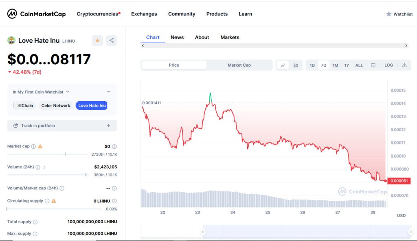
Task: Click Total supply info icon
Action: click(35, 222)
